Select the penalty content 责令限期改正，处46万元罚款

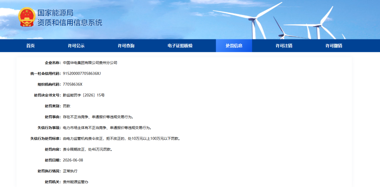(x=88, y=149)
